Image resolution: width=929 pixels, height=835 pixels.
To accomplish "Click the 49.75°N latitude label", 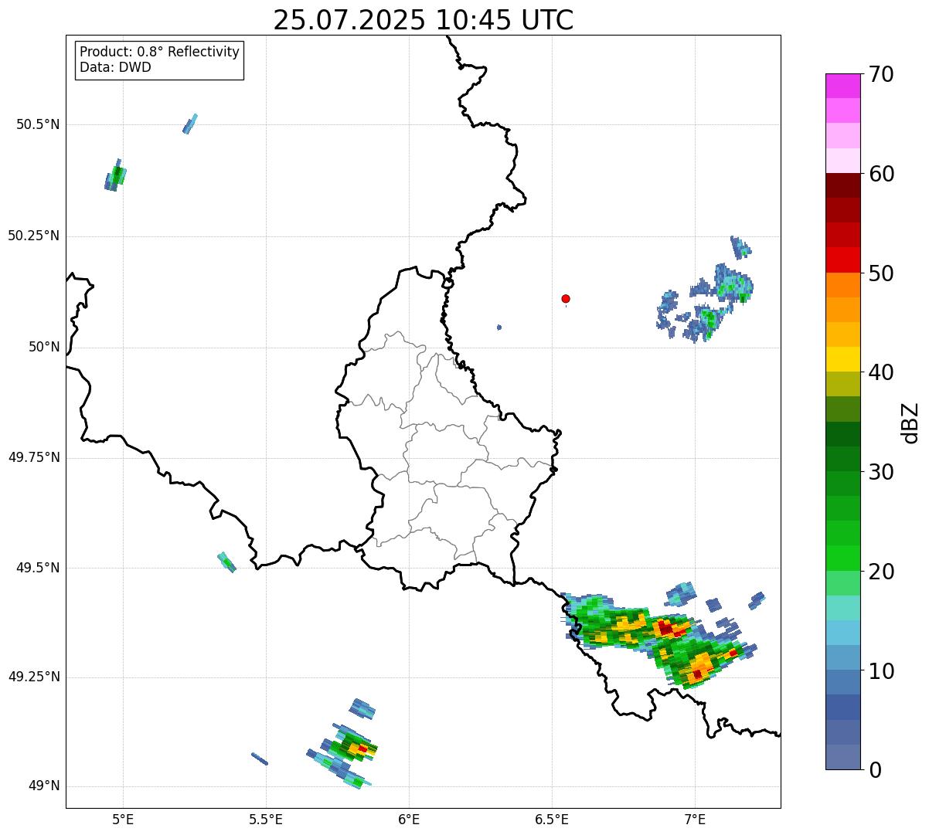I will (33, 457).
